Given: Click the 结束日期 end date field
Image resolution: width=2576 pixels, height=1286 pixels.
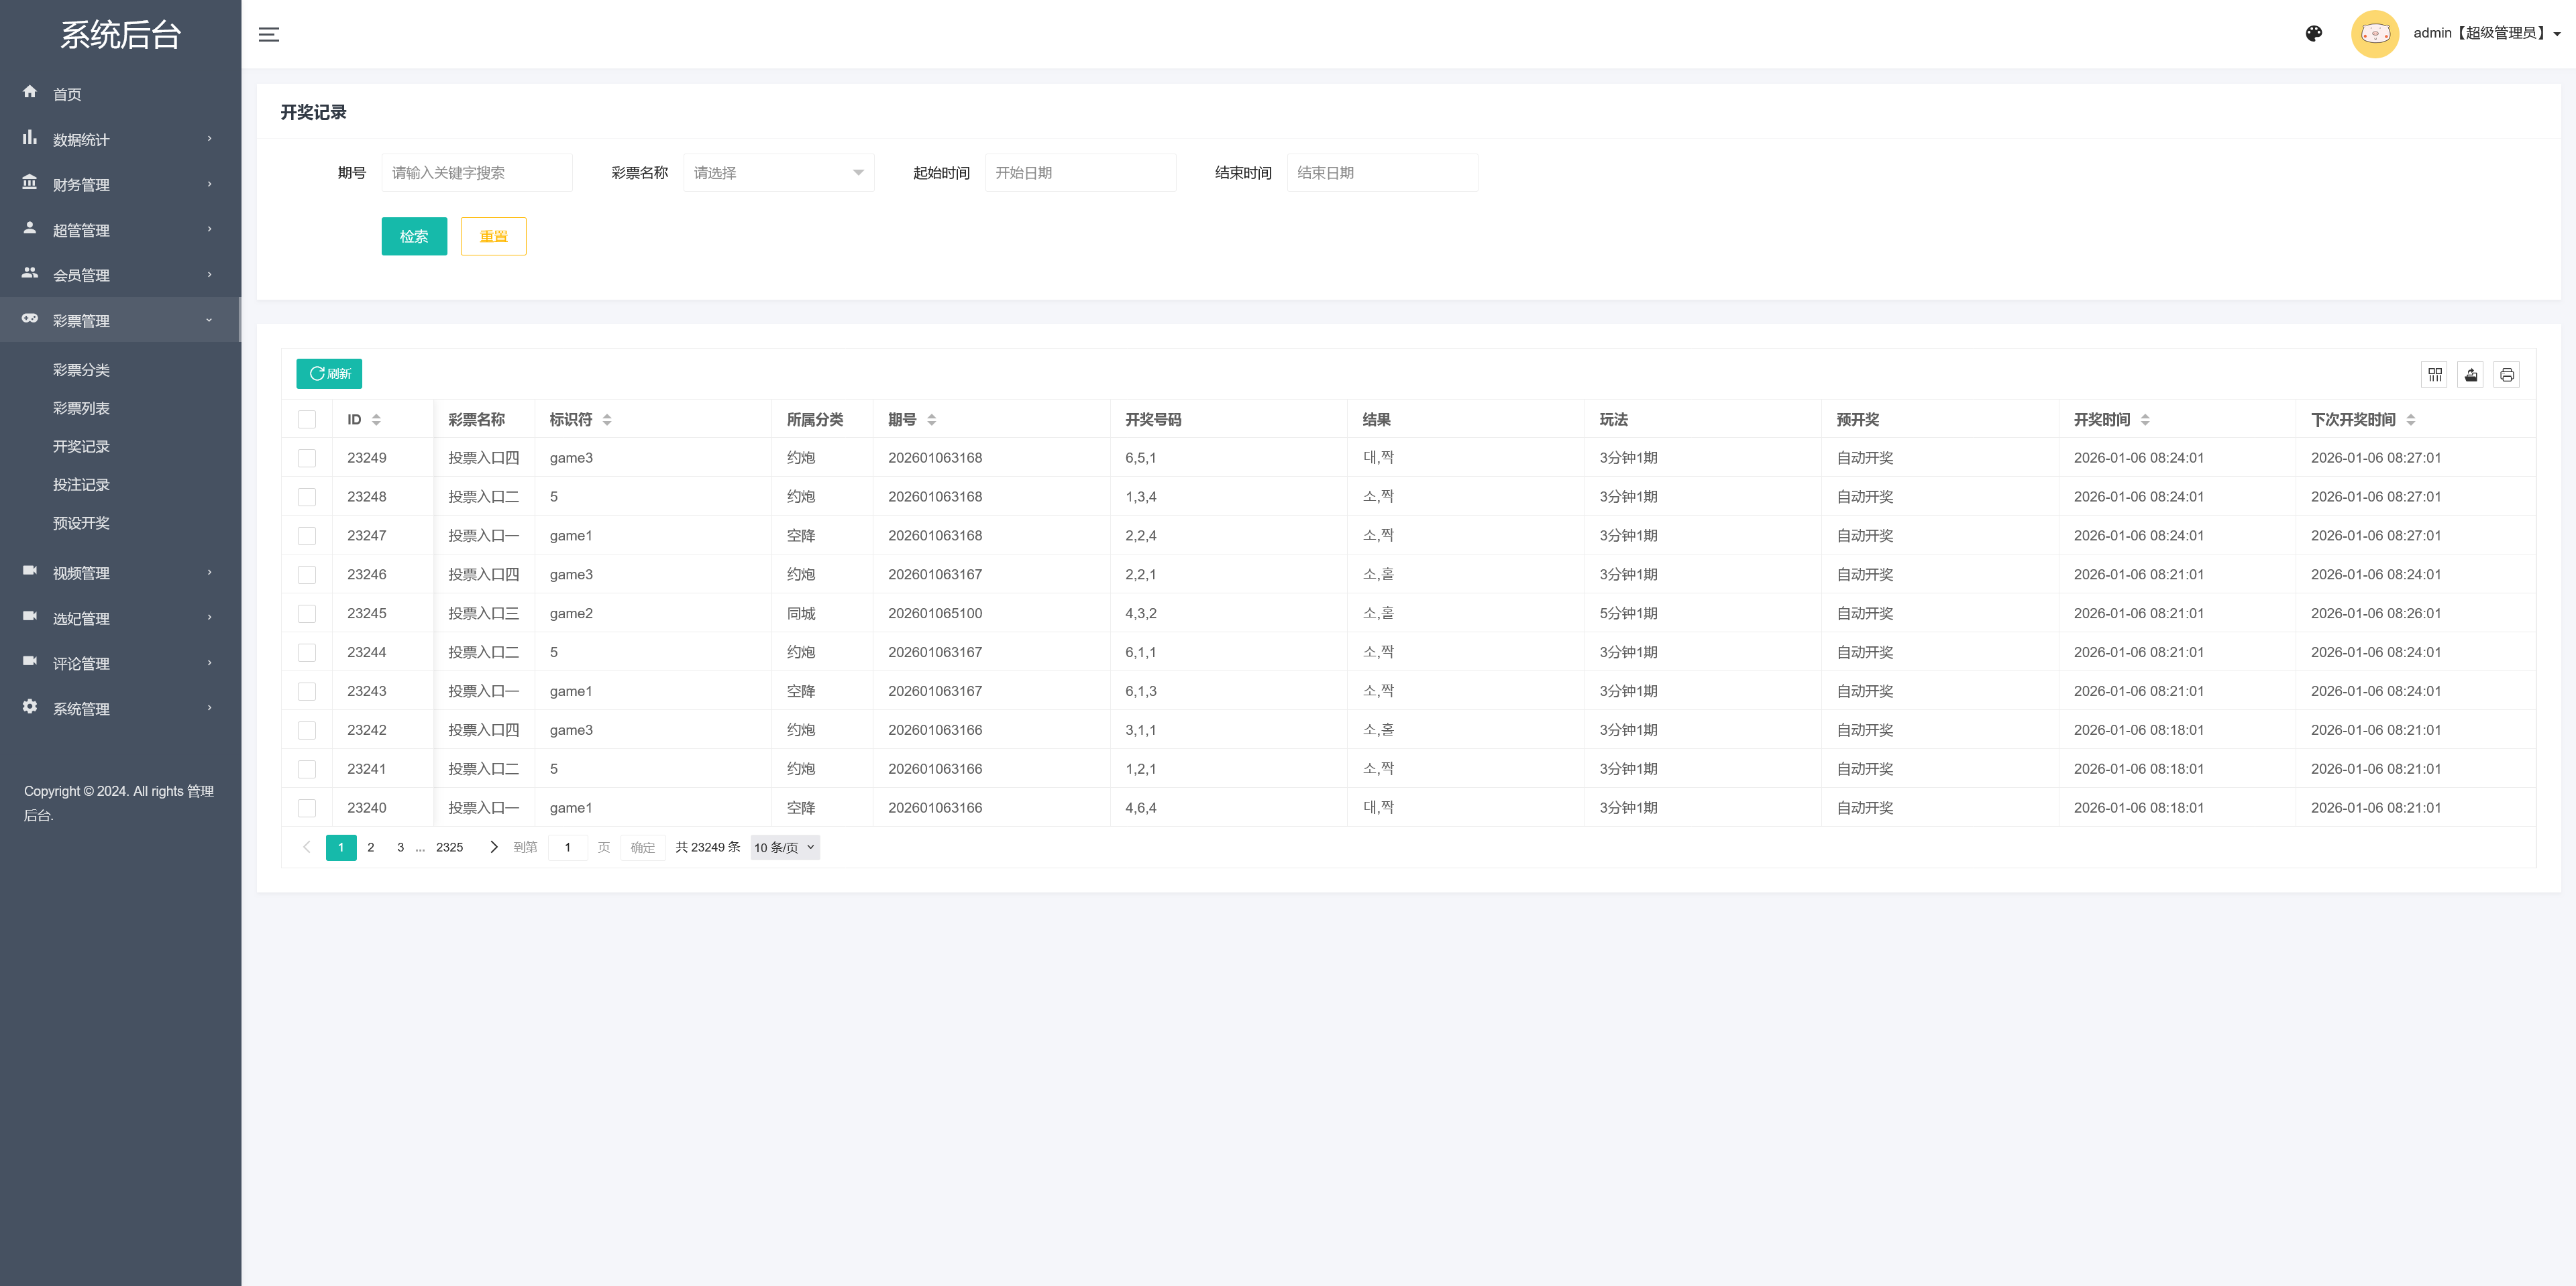Looking at the screenshot, I should pos(1382,173).
